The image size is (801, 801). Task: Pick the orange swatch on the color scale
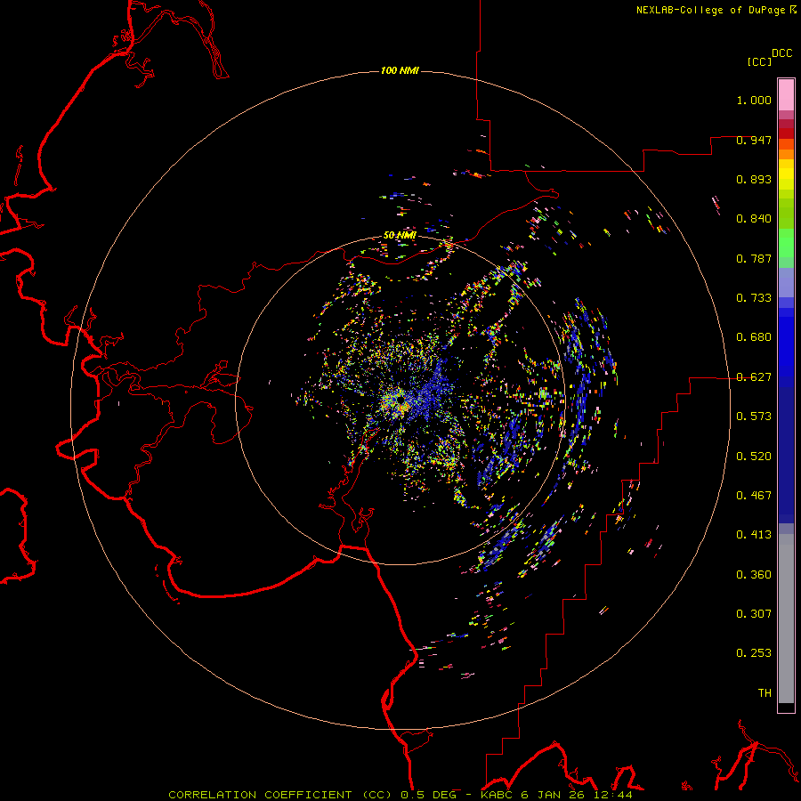click(x=786, y=154)
